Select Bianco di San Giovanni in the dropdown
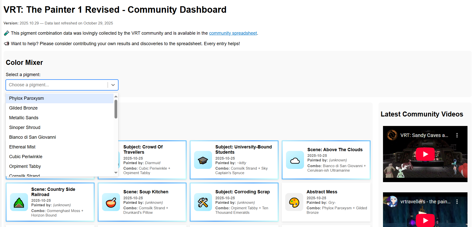This screenshot has width=473, height=227. click(x=32, y=137)
